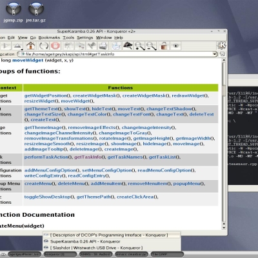Open the addImageTooltip() link
The image size is (258, 258).
click(46, 149)
